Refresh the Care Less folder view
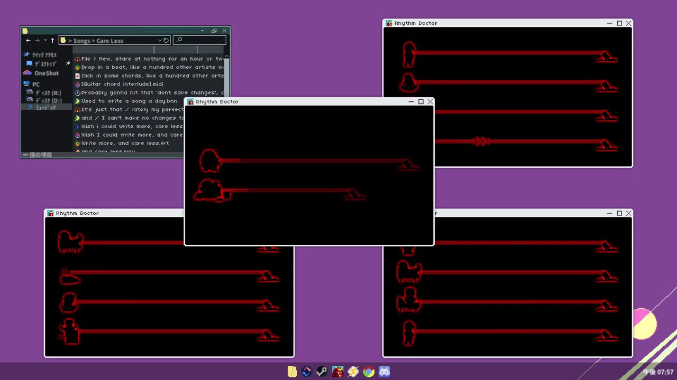 (x=166, y=41)
